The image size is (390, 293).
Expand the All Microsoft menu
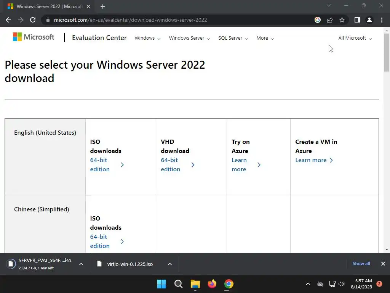point(355,38)
